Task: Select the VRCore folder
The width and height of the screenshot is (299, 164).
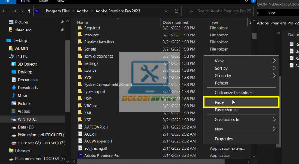Action: click(90, 106)
